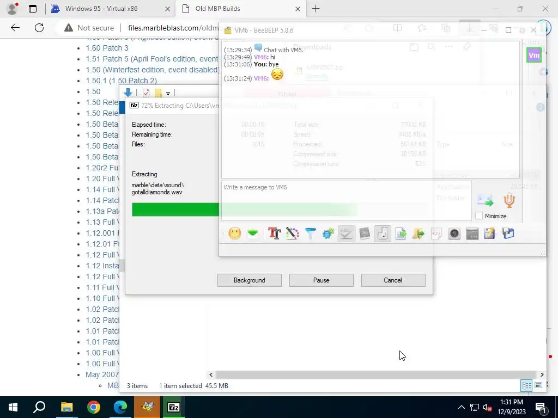
Task: Pause the 7-Zip extraction
Action: tap(322, 280)
